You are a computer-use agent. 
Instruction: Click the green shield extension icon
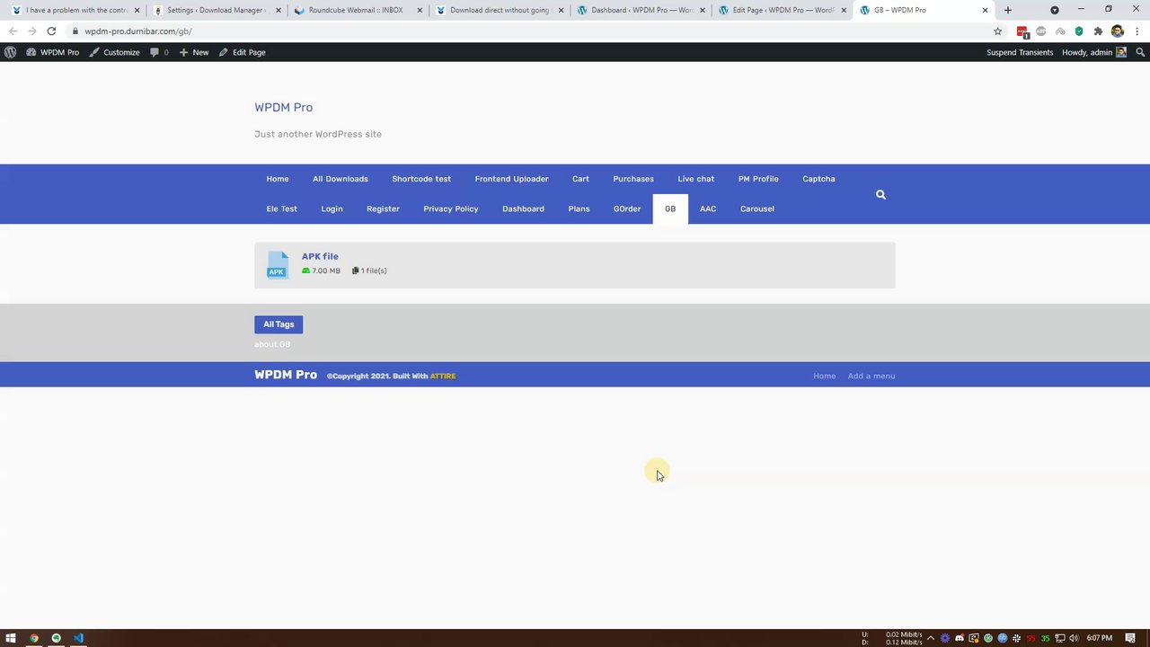pos(1079,31)
